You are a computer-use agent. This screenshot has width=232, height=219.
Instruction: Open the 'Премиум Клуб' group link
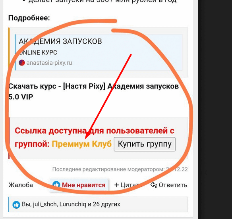[x=81, y=144]
